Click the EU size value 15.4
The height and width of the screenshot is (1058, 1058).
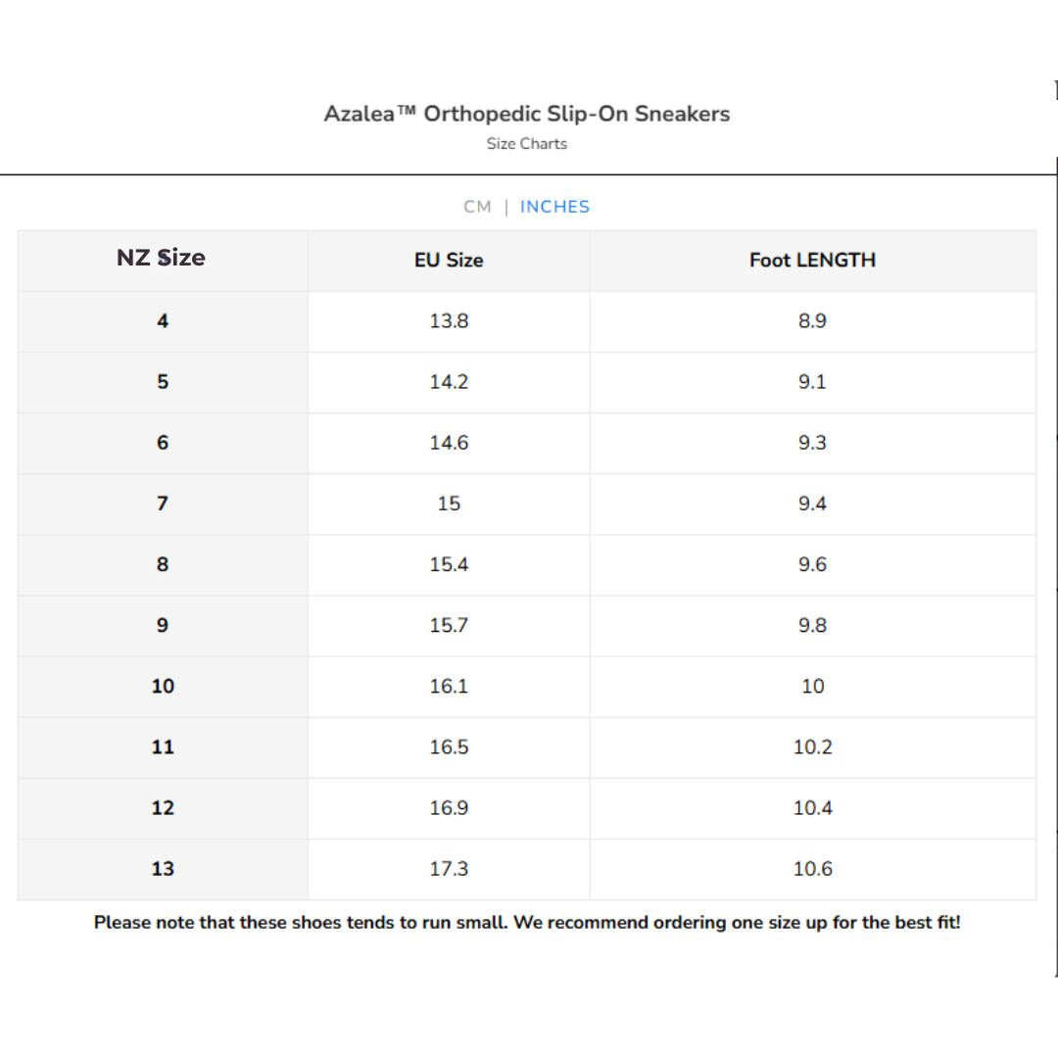click(x=449, y=564)
